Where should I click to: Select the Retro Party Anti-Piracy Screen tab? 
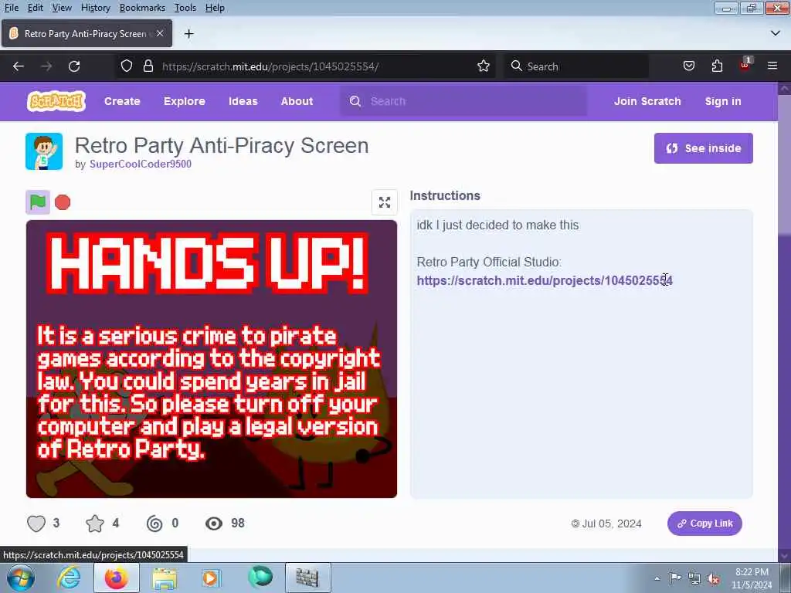tap(87, 33)
